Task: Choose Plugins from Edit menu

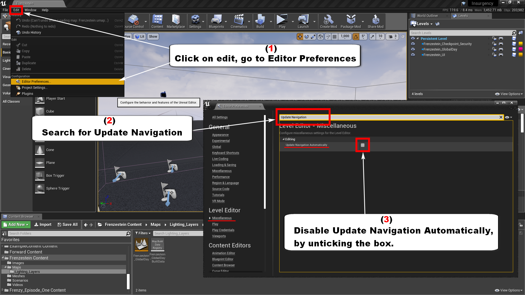Action: [68, 94]
